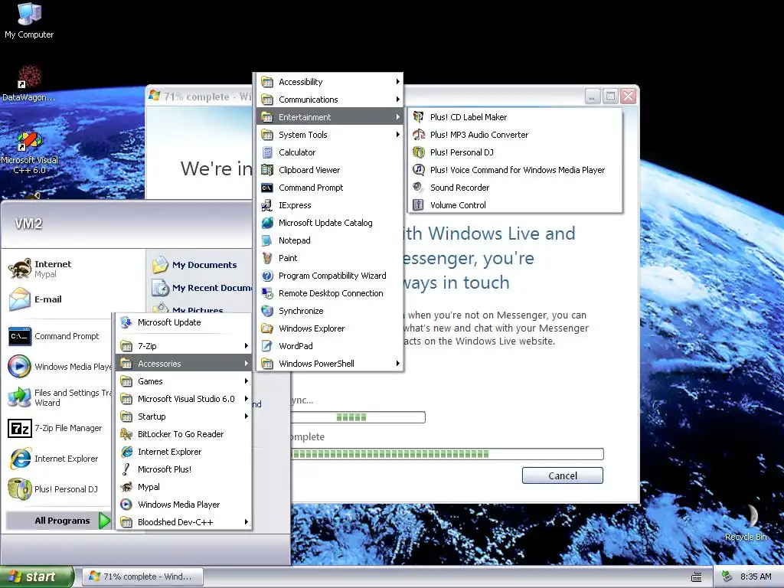Open Internet Explorer from programs list
Screen dimensions: 784x588
click(x=184, y=452)
